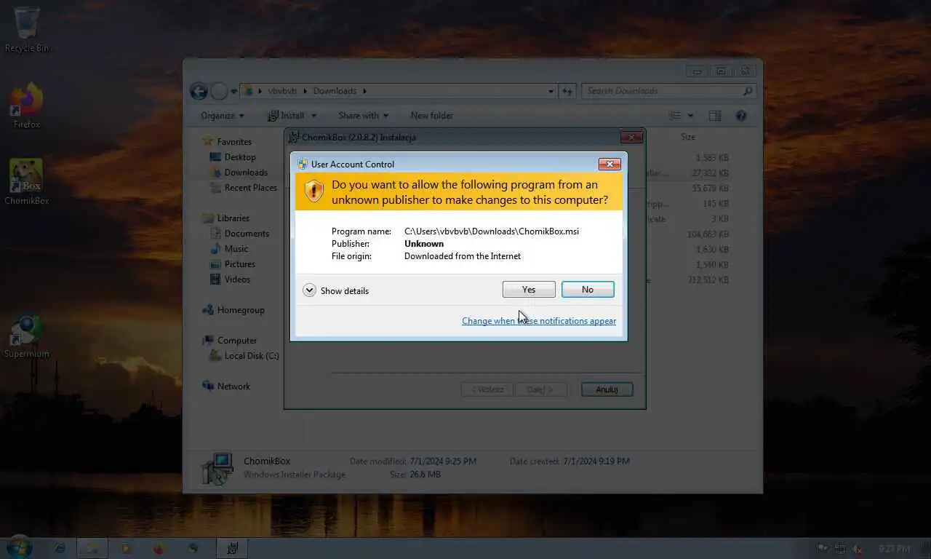This screenshot has height=559, width=931.
Task: Open the view options dropdown arrow
Action: coord(690,116)
